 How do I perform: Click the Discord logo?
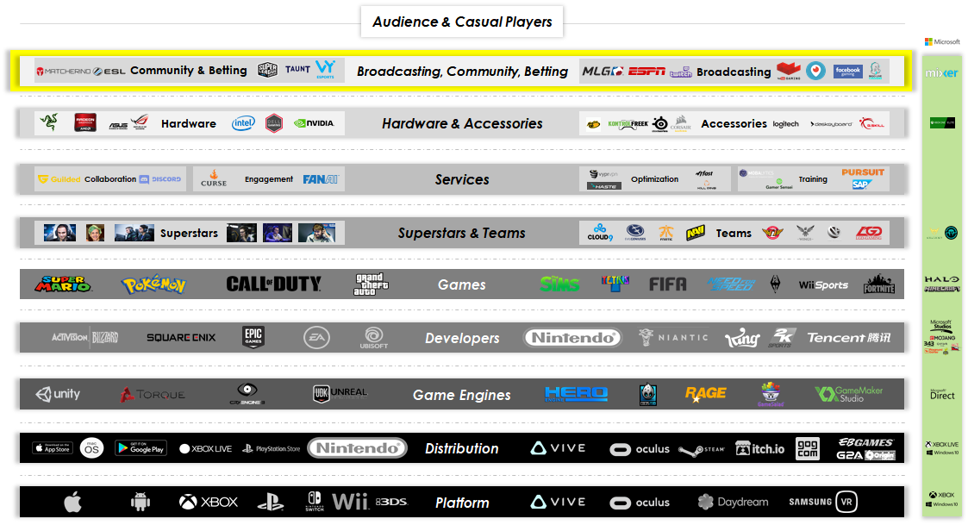point(160,179)
